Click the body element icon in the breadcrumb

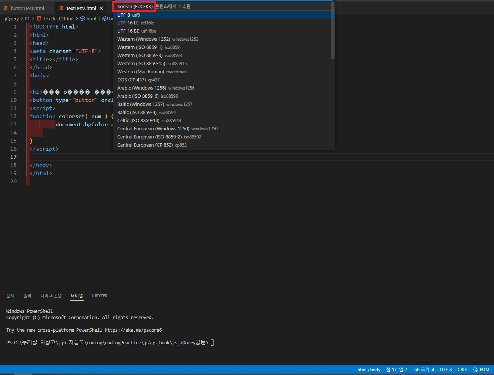(x=105, y=19)
